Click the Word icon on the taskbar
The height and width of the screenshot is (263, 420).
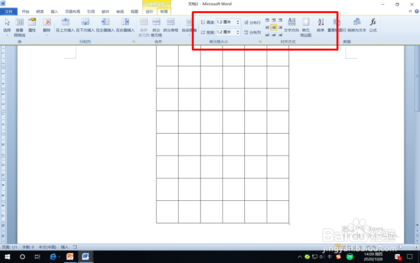pos(85,257)
